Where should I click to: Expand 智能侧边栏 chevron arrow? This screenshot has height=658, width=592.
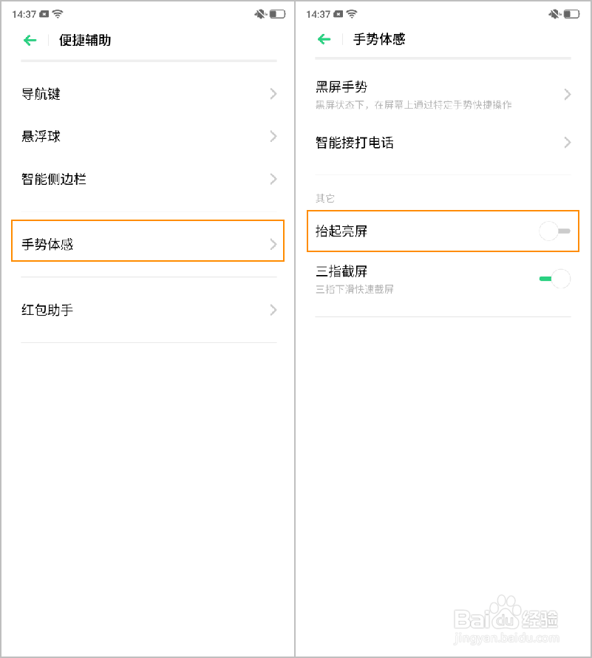click(x=273, y=179)
